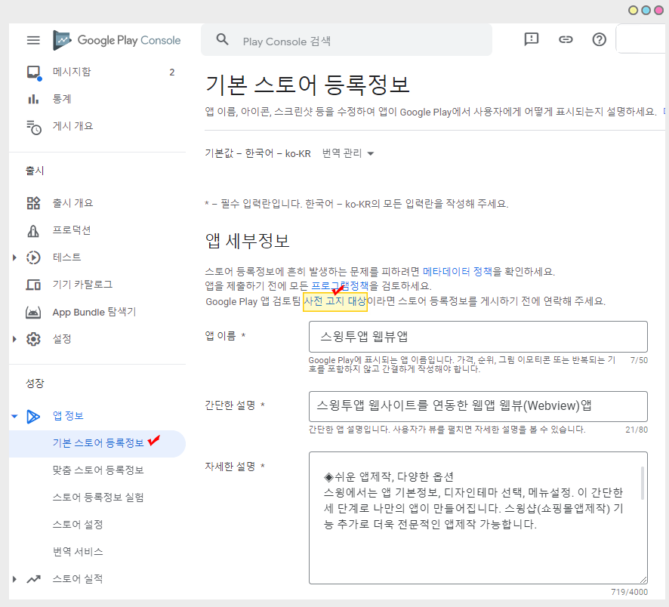The image size is (669, 607).
Task: Click the 통계 bar chart icon
Action: click(x=33, y=99)
